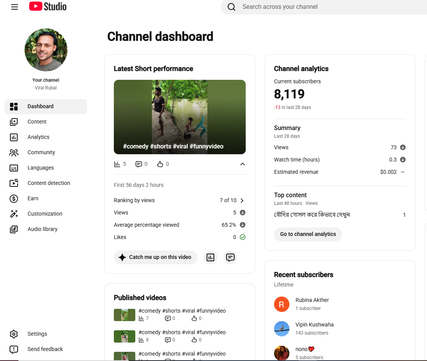
Task: Click the 65.2% average viewed value
Action: click(x=229, y=225)
